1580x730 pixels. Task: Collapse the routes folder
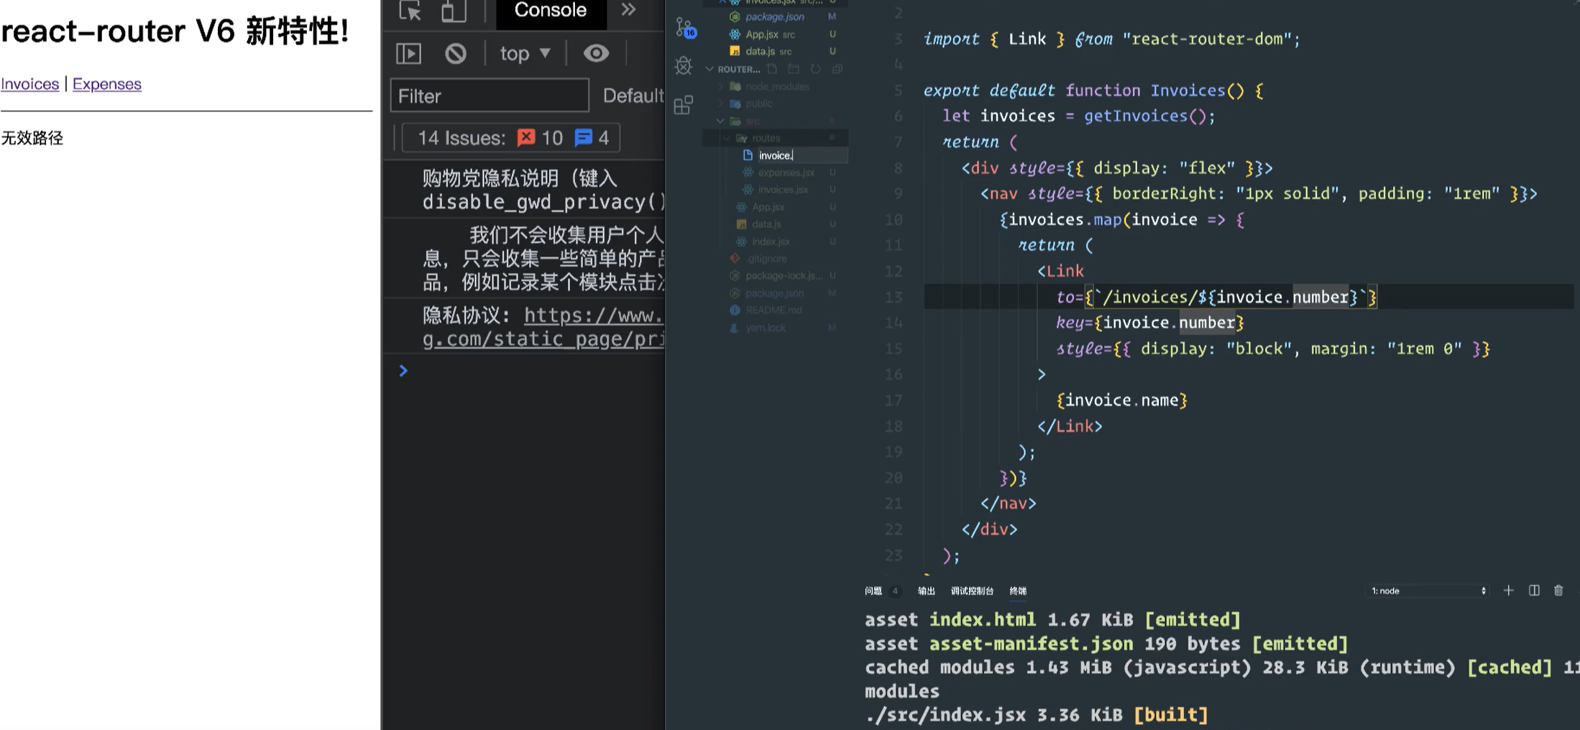pyautogui.click(x=766, y=138)
